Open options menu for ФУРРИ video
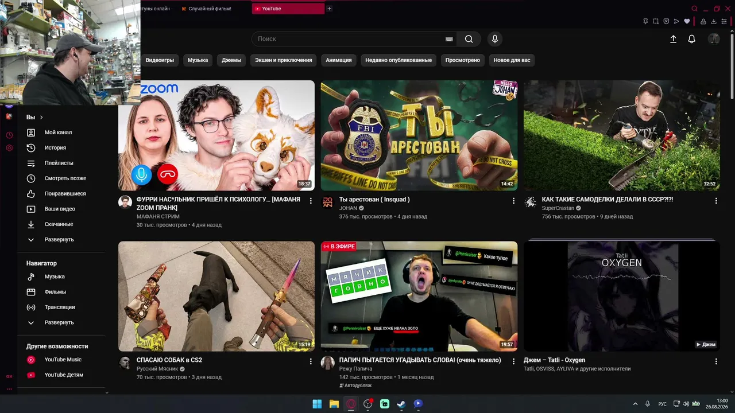 [311, 201]
